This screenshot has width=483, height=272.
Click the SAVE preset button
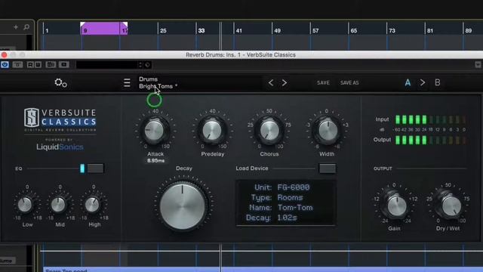pyautogui.click(x=323, y=82)
